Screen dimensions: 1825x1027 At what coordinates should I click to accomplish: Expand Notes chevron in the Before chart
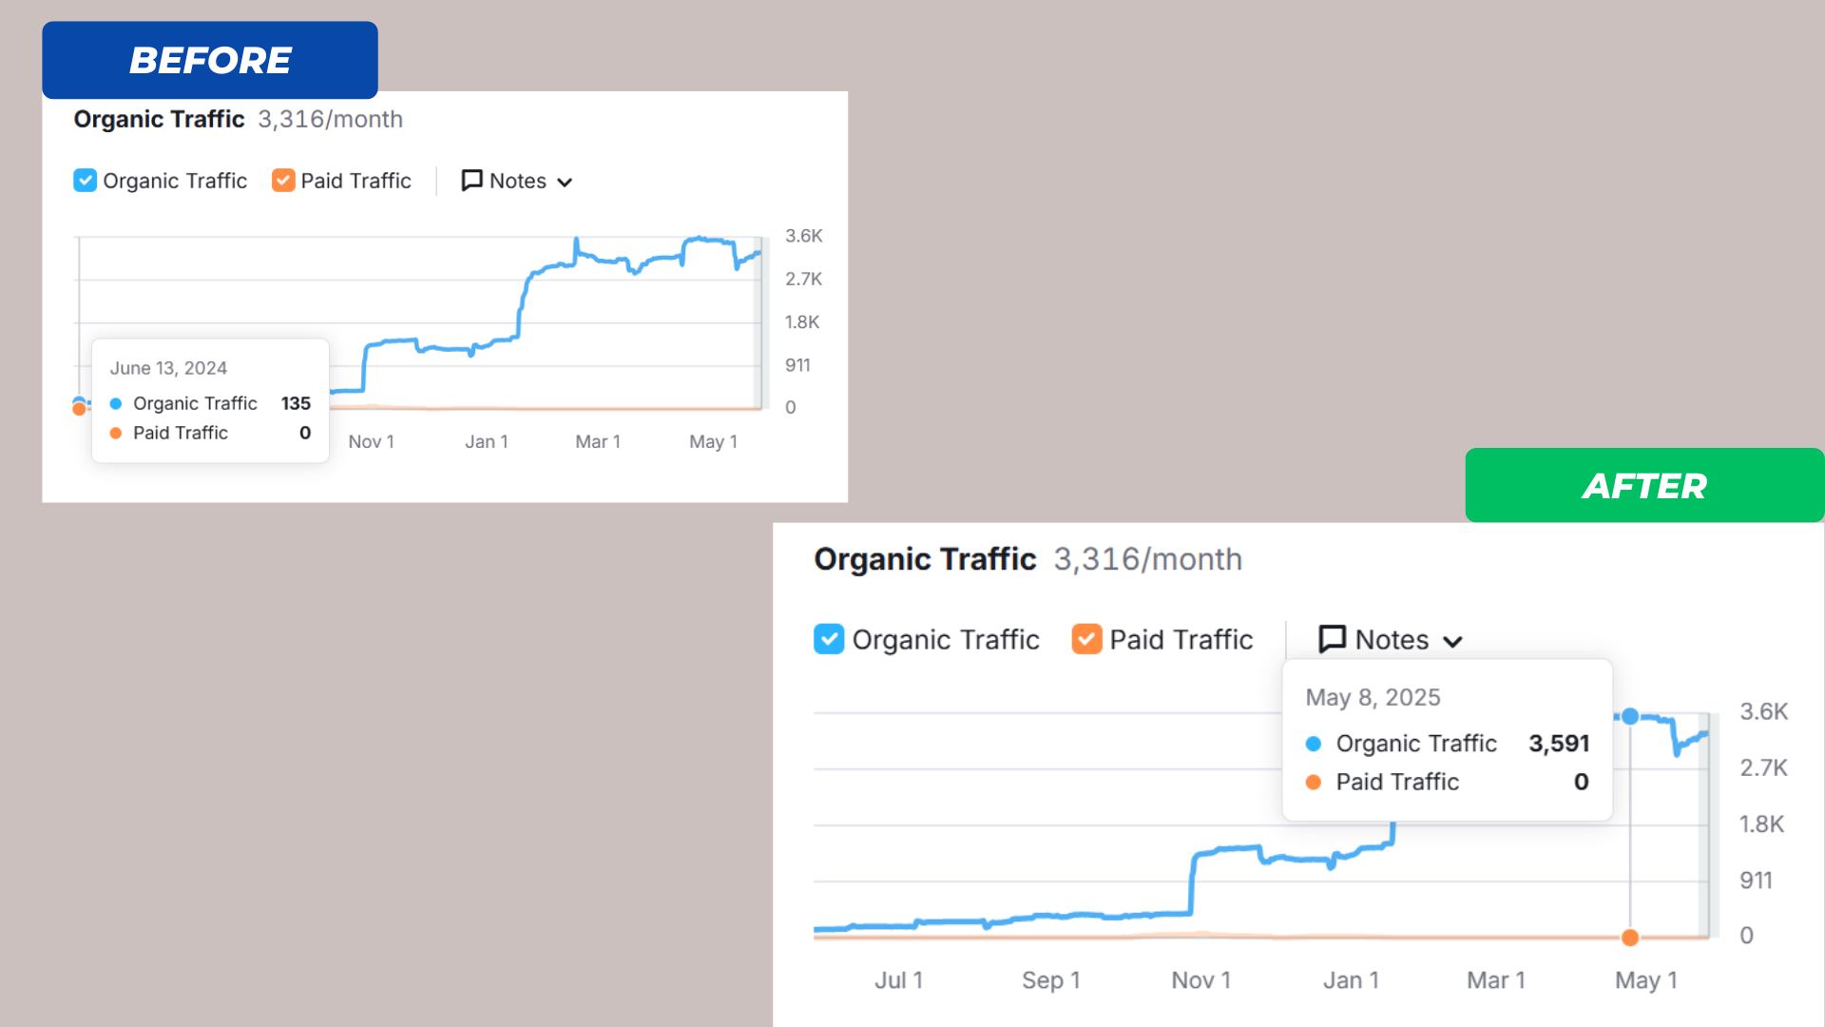tap(565, 183)
